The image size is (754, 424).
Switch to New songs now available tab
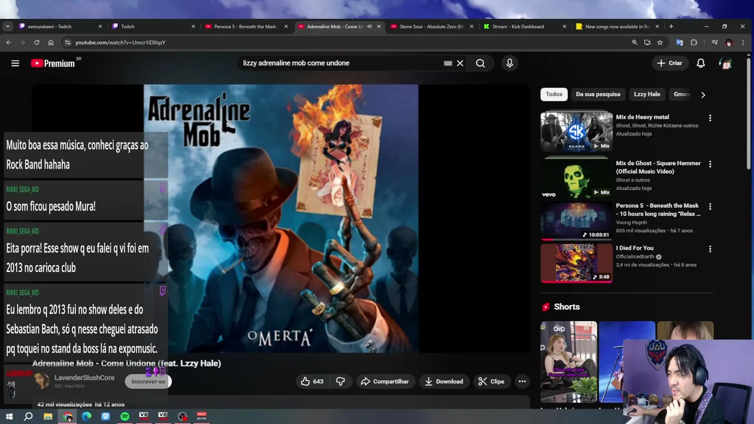click(617, 26)
